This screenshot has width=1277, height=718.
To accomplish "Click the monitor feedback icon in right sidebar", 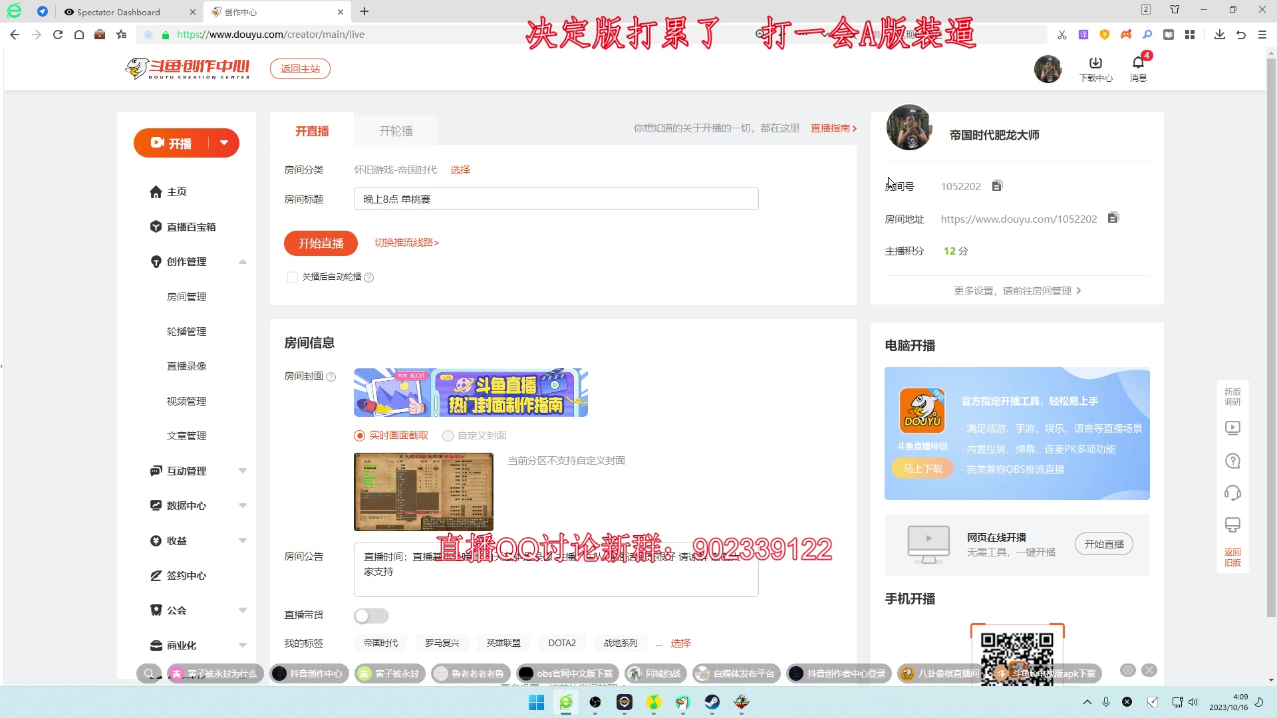I will [1232, 525].
